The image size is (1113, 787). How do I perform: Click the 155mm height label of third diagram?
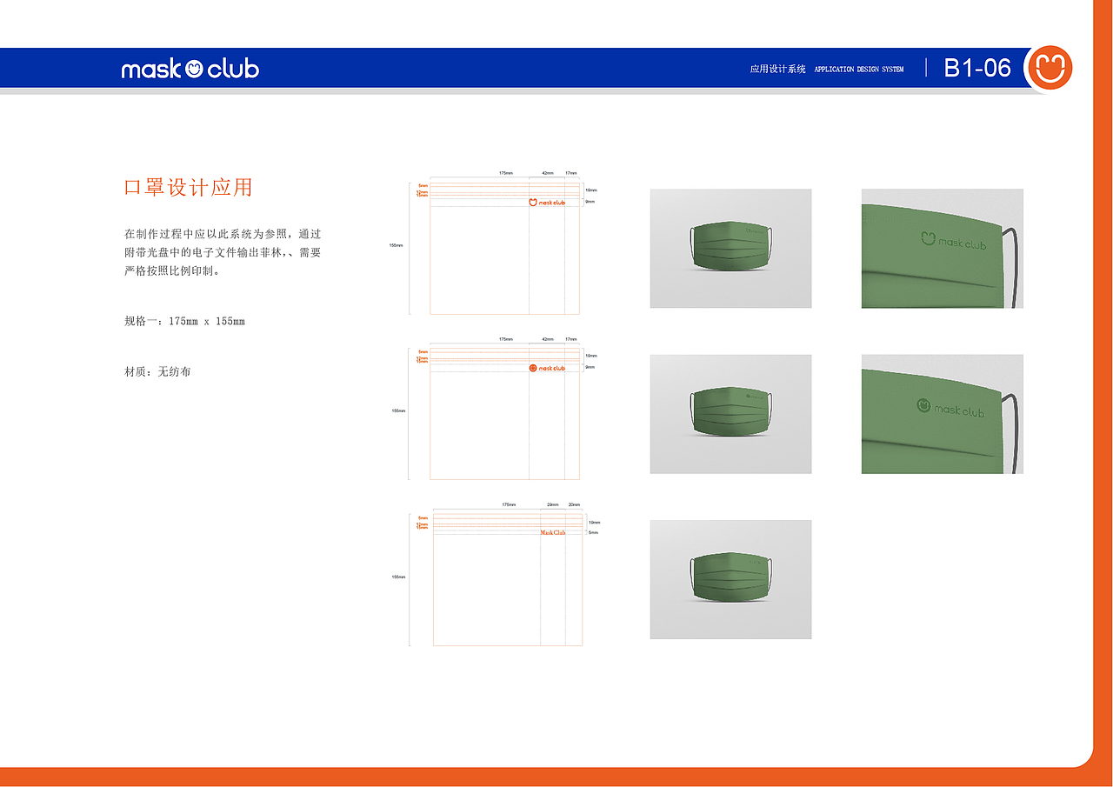coord(399,577)
